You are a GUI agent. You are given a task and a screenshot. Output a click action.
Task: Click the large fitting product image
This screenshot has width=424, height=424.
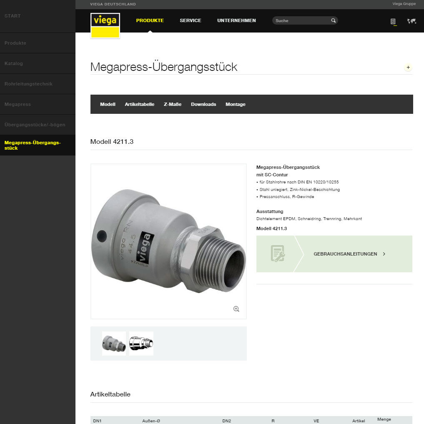pos(168,241)
